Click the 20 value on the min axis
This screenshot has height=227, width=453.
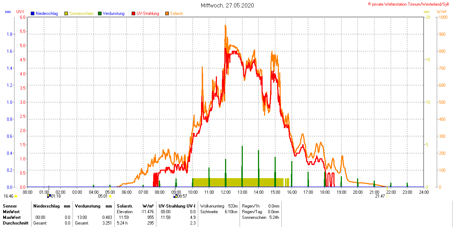(428, 17)
